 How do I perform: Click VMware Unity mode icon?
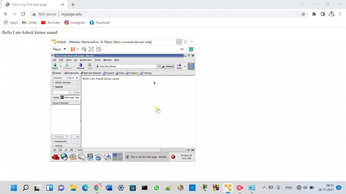click(x=99, y=49)
